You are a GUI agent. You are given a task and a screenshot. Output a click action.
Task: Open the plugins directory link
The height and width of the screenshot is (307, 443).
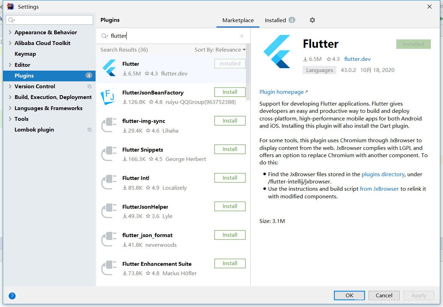point(383,174)
